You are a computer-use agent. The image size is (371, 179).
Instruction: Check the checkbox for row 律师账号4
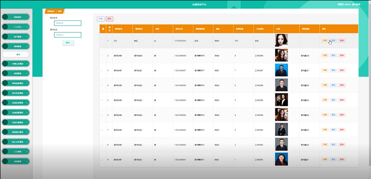(102, 115)
